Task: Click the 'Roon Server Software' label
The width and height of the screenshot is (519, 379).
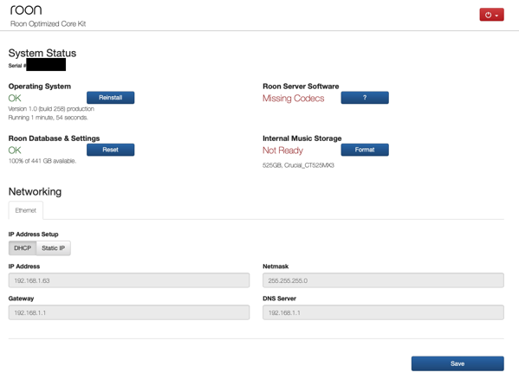Action: pos(301,87)
